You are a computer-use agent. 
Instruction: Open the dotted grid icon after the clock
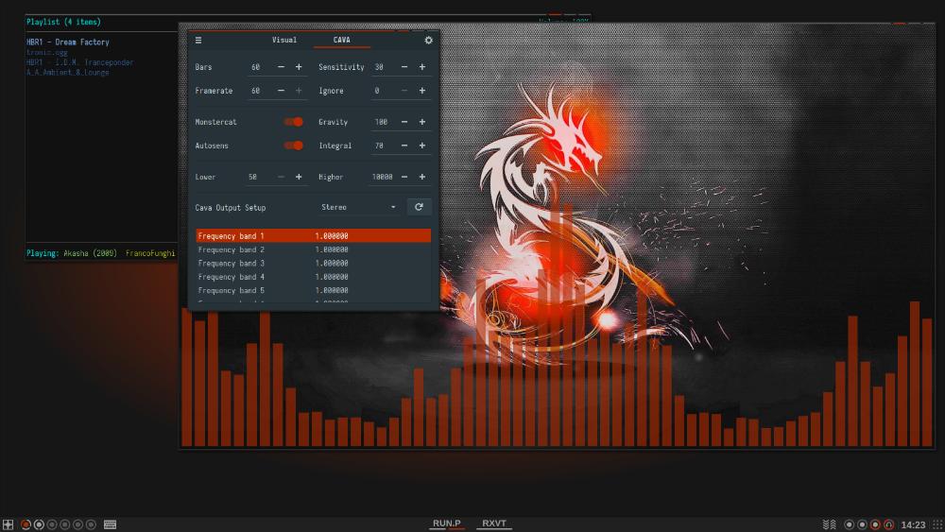[937, 524]
